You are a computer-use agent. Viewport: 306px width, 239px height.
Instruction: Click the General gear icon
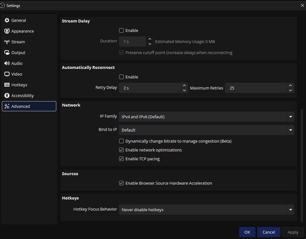click(7, 20)
